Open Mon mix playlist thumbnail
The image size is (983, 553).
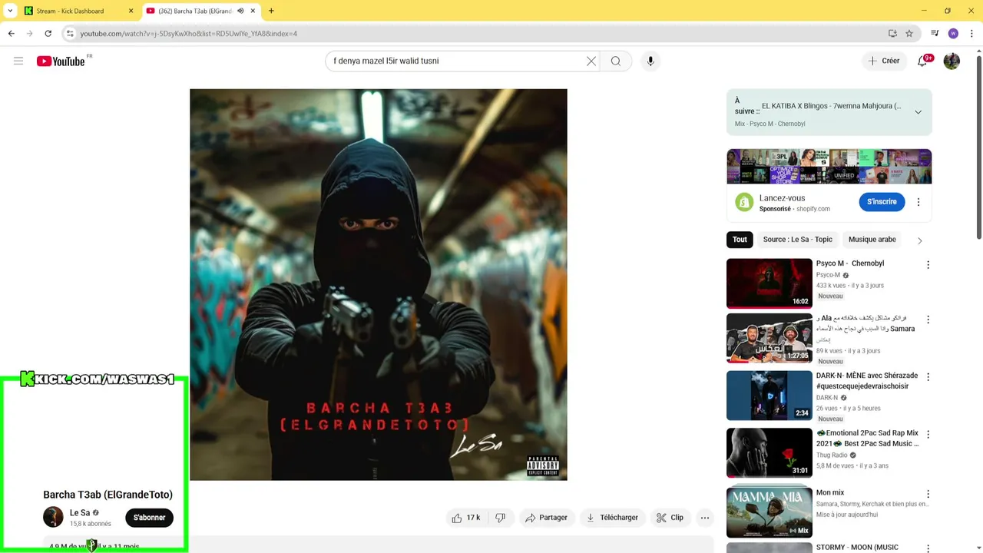[769, 512]
